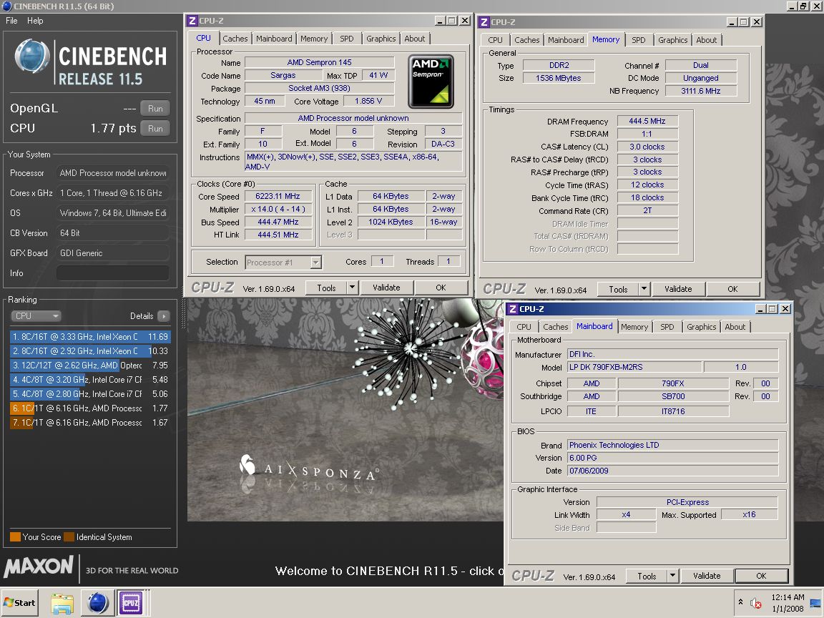Open the Processor #1 selection dropdown

pos(283,263)
